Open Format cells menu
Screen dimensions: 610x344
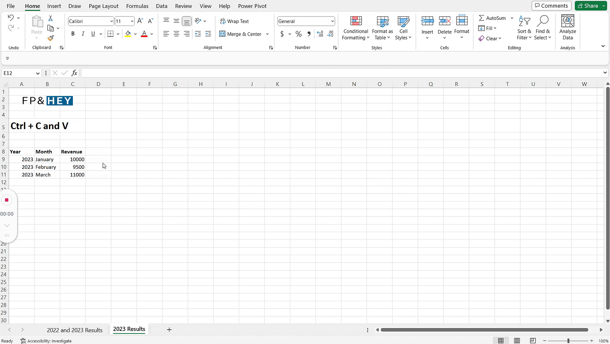[462, 28]
